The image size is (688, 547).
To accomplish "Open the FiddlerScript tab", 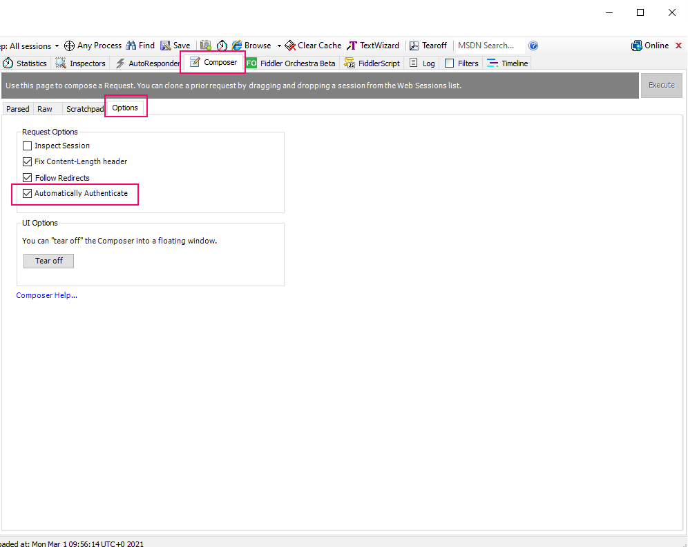I will pyautogui.click(x=372, y=63).
